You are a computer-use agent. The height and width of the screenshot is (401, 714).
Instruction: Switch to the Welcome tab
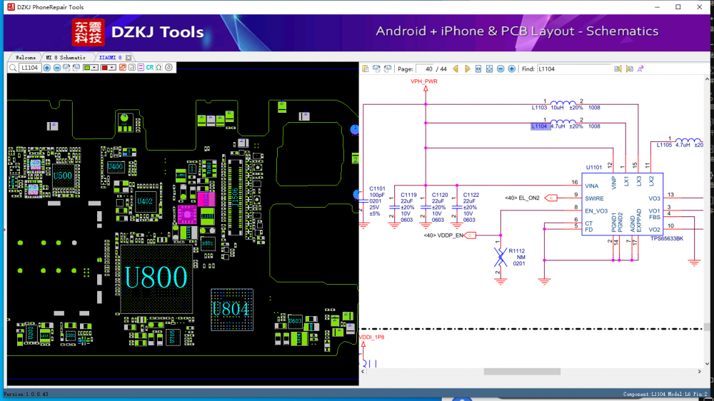[26, 57]
